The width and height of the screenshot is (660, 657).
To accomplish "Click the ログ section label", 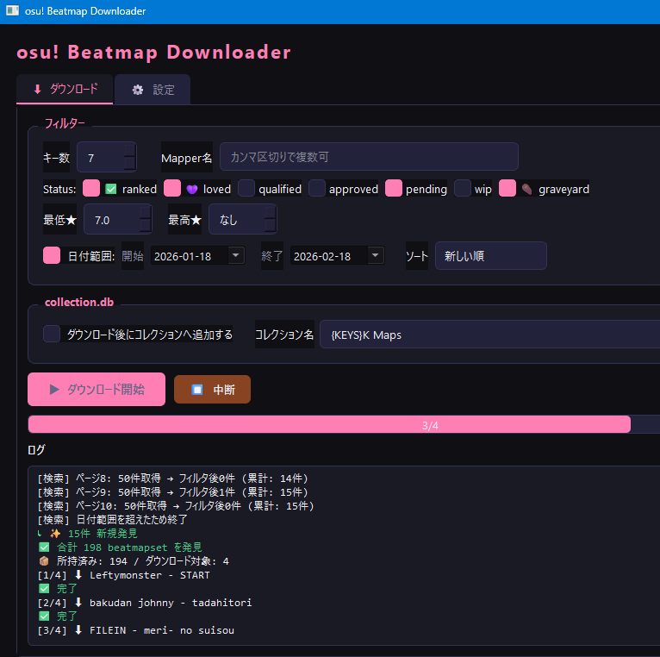I will coord(36,450).
